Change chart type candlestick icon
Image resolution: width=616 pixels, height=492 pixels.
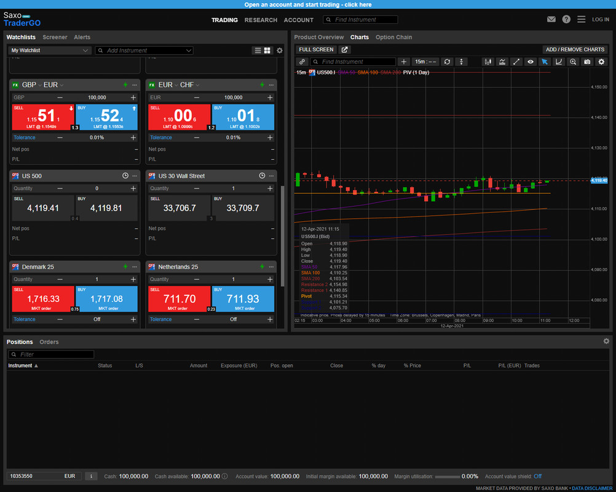[x=488, y=61]
